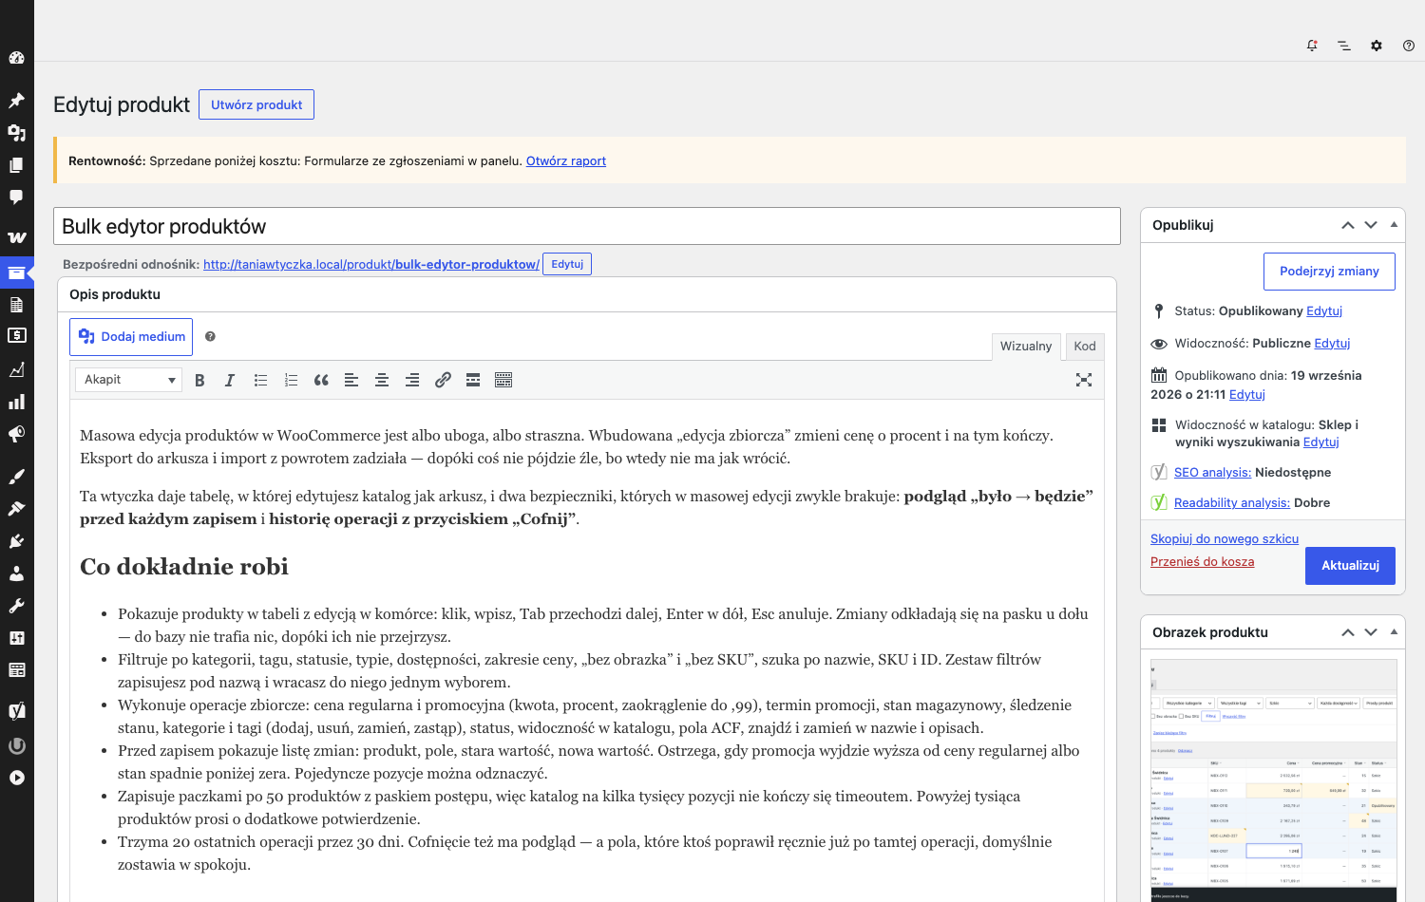Add a blockquote to the description

pyautogui.click(x=321, y=380)
